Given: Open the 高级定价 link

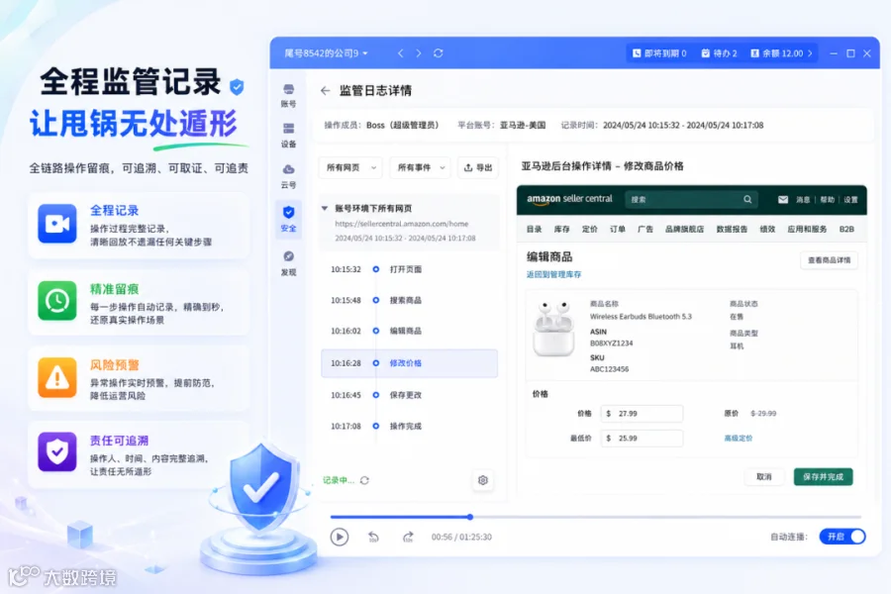Looking at the screenshot, I should tap(739, 439).
